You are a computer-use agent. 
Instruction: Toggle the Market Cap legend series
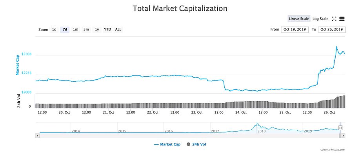pos(167,144)
